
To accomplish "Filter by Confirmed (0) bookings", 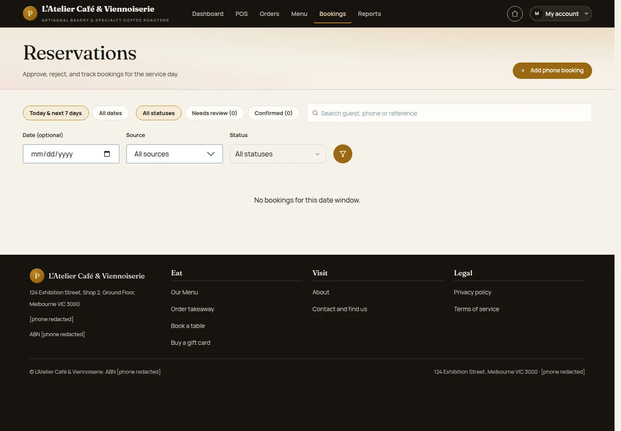I will [x=273, y=113].
